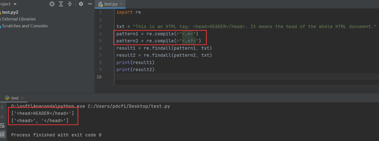Select test.py2 in the project tree
The height and width of the screenshot is (141, 379).
(10, 12)
